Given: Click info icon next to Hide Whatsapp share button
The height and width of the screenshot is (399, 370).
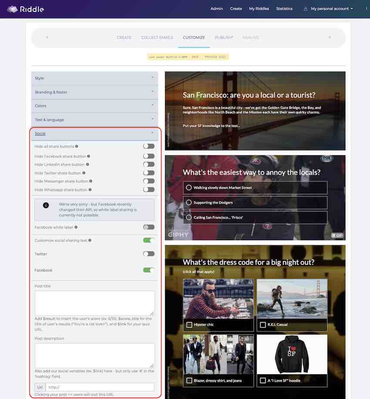Looking at the screenshot, I should pos(90,189).
